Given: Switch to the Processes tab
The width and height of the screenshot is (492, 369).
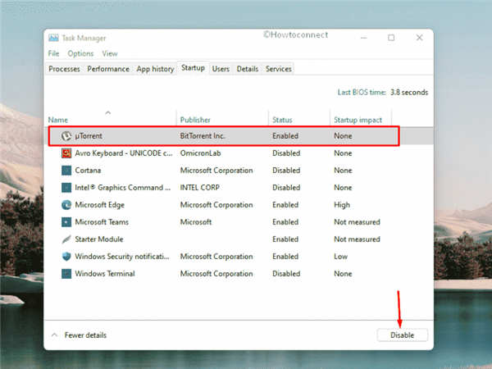Looking at the screenshot, I should (x=64, y=69).
